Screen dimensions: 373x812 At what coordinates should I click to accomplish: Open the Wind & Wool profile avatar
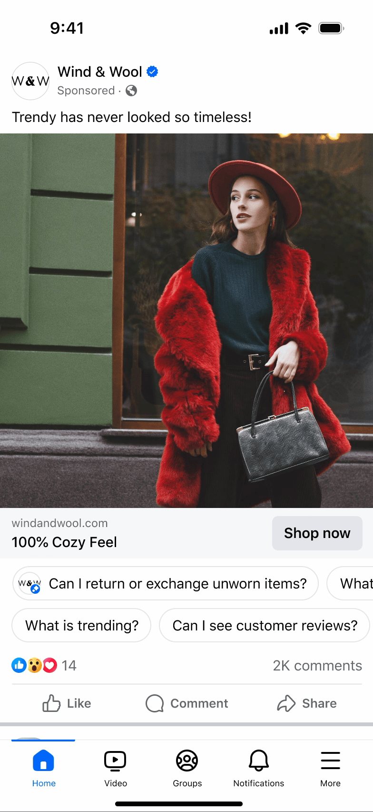[x=30, y=81]
